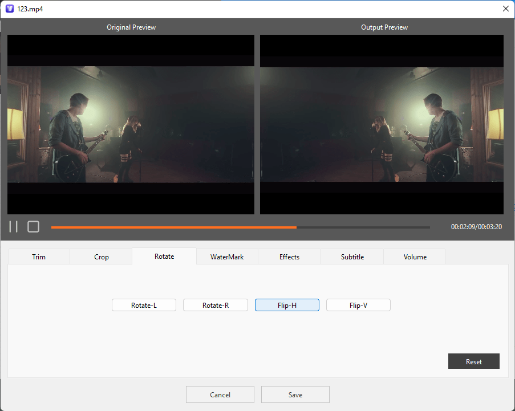Seek on the orange playback progress bar

[174, 227]
